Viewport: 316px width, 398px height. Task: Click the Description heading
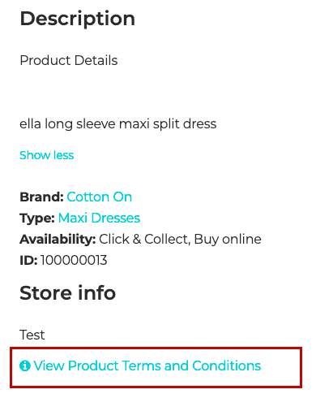click(77, 19)
